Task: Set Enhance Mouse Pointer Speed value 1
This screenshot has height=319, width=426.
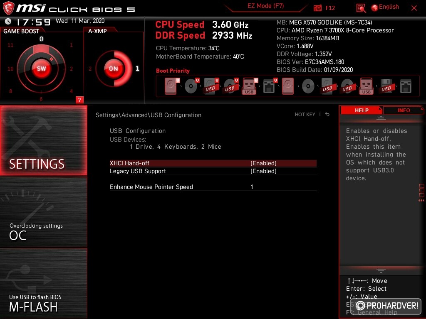Action: (x=252, y=187)
